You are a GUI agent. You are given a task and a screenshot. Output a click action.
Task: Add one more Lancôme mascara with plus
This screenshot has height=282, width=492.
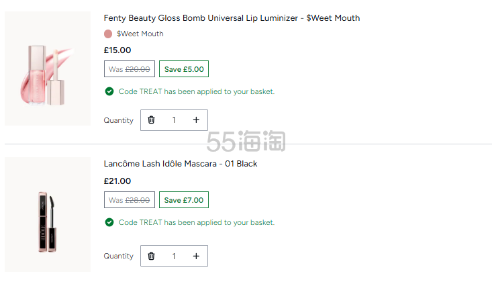pos(196,256)
